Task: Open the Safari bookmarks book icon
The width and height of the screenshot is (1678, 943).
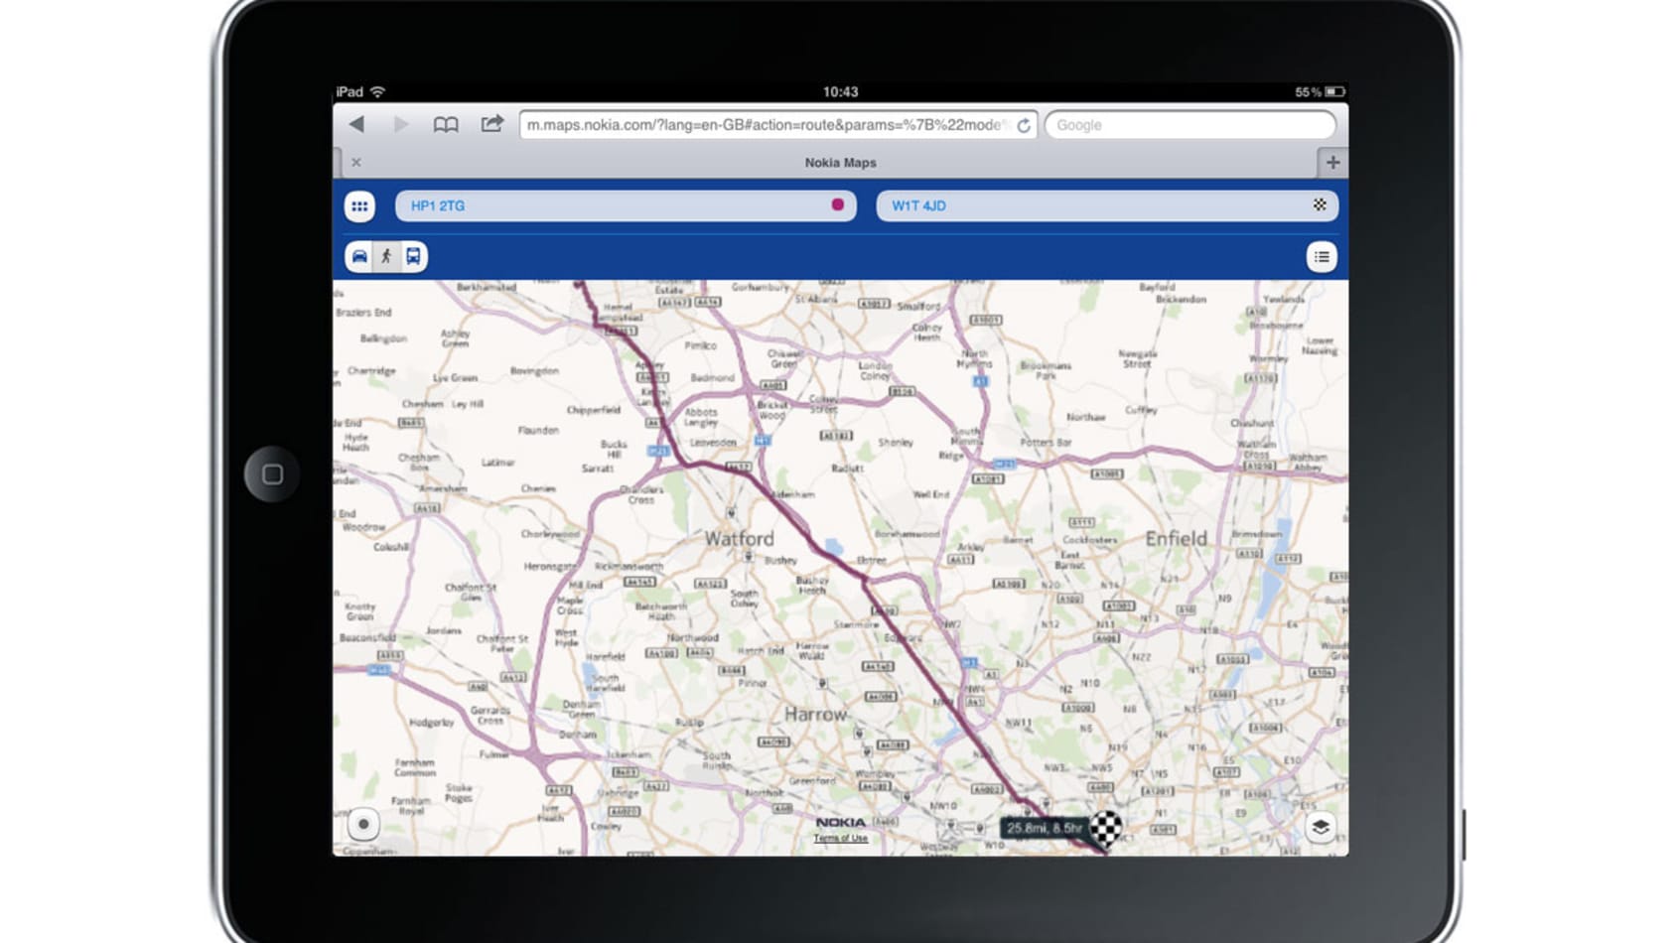Action: 446,125
